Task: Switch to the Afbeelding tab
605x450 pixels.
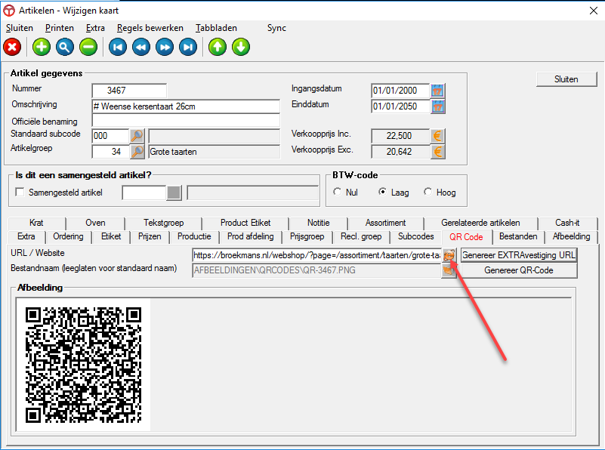Action: pyautogui.click(x=572, y=237)
